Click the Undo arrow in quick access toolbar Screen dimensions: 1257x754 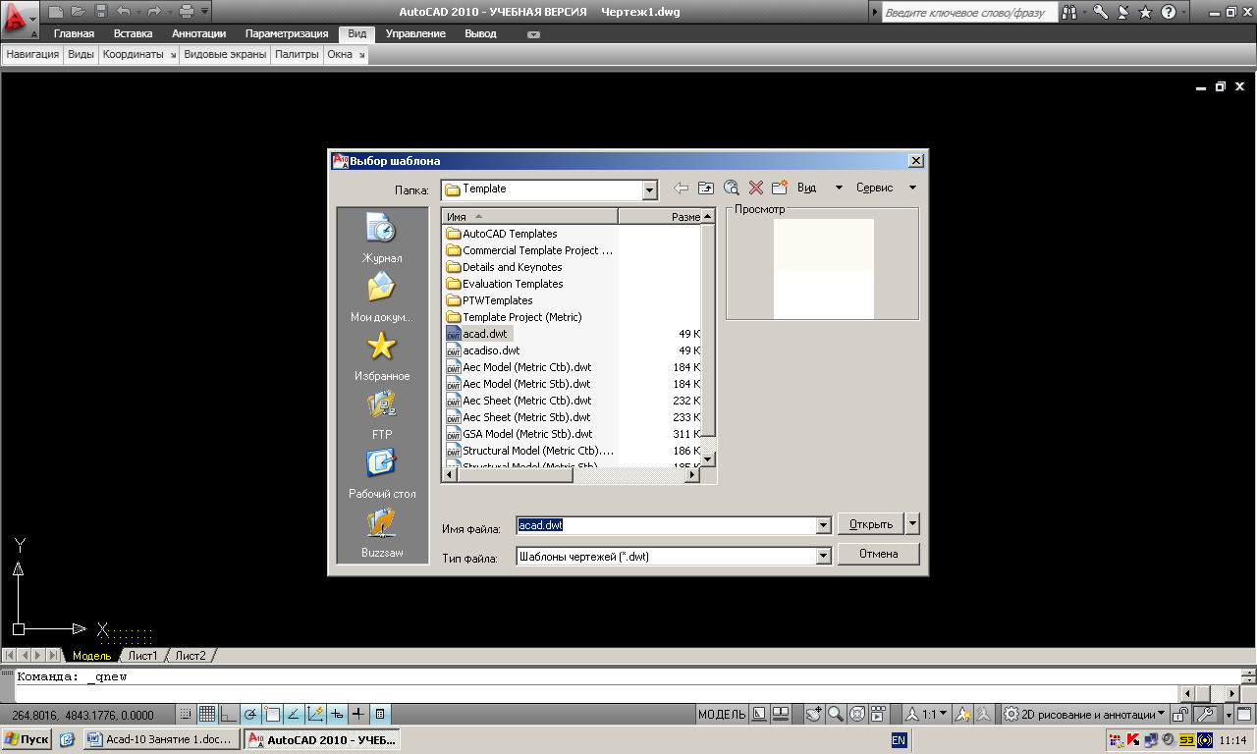[x=123, y=12]
